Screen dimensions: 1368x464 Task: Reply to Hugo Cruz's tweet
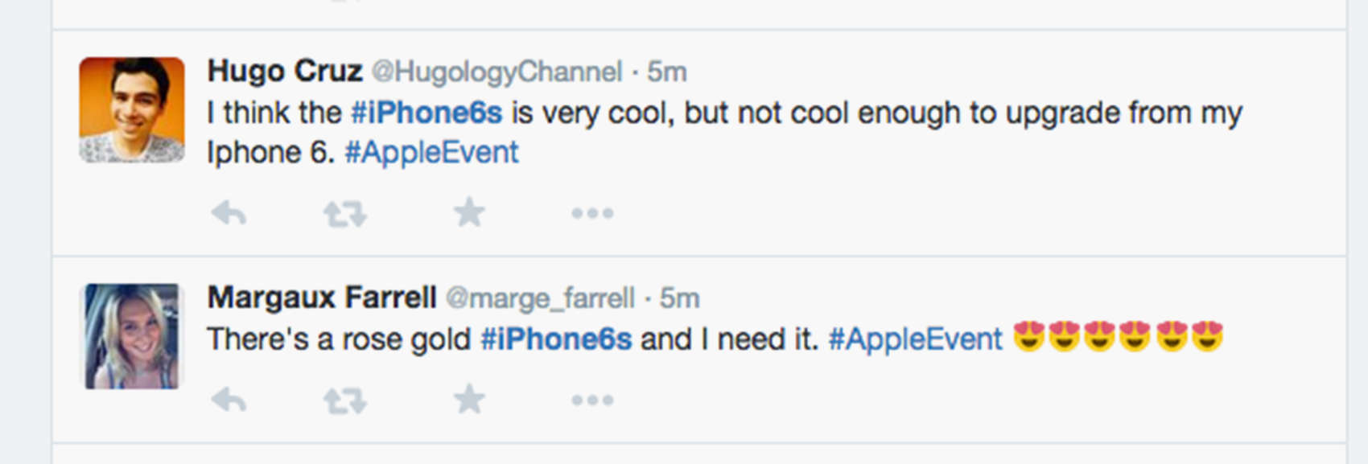pos(229,213)
